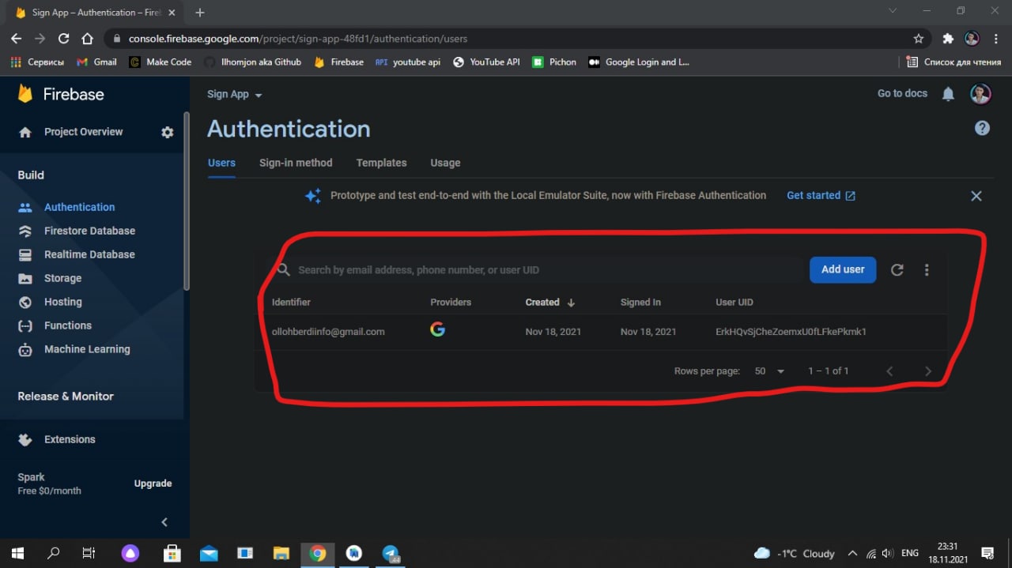
Task: Collapse sidebar with the left chevron
Action: [164, 521]
